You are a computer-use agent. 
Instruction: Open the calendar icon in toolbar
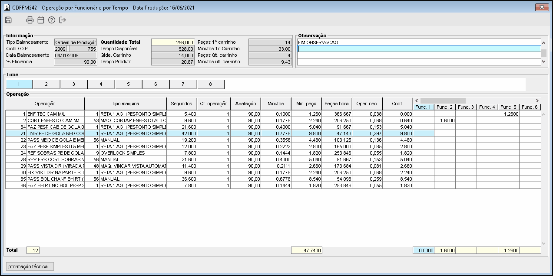[x=41, y=20]
